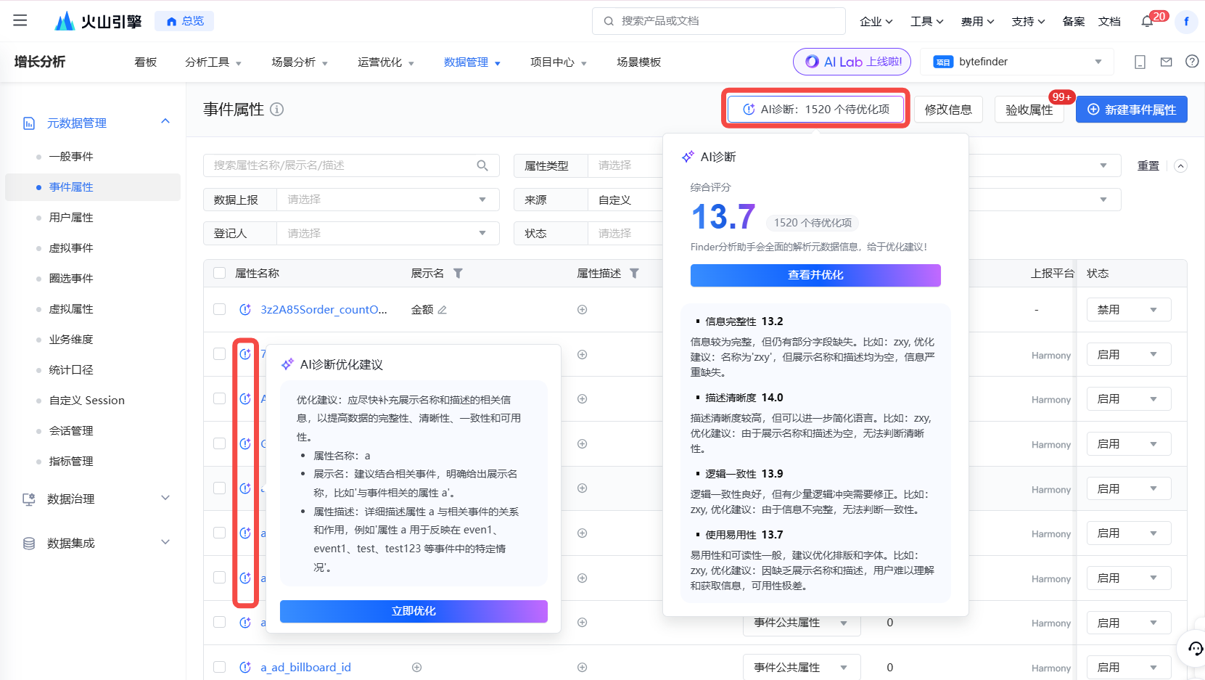
Task: Open the mail envelope icon
Action: pos(1166,62)
